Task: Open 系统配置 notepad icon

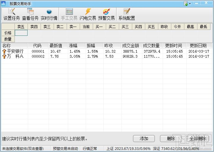Action: 127,12
